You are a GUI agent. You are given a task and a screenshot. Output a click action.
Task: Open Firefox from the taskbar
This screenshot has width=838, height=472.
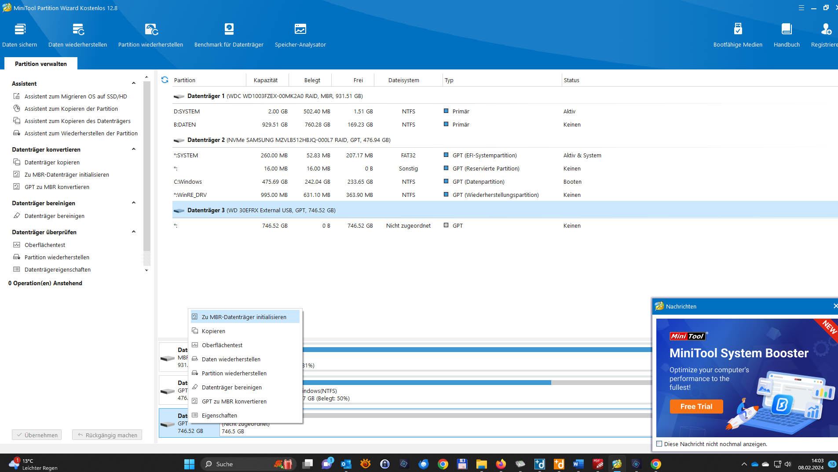tap(501, 464)
